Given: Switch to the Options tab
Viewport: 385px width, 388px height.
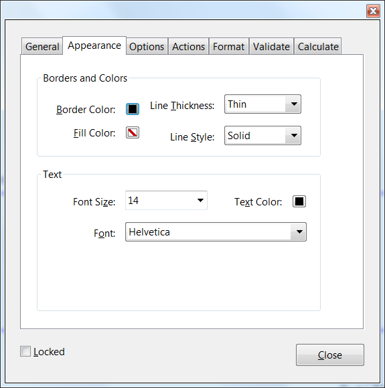Looking at the screenshot, I should 147,47.
